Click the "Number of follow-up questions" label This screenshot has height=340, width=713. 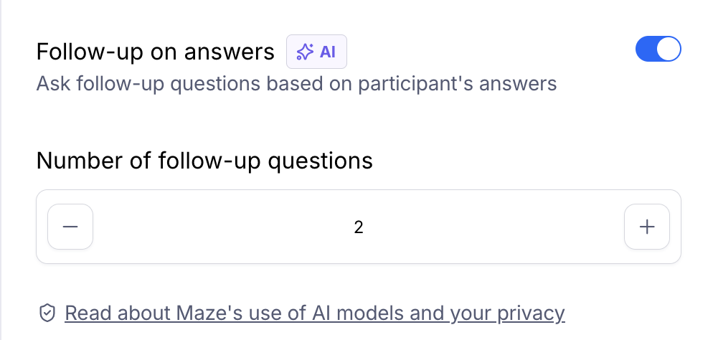[204, 160]
